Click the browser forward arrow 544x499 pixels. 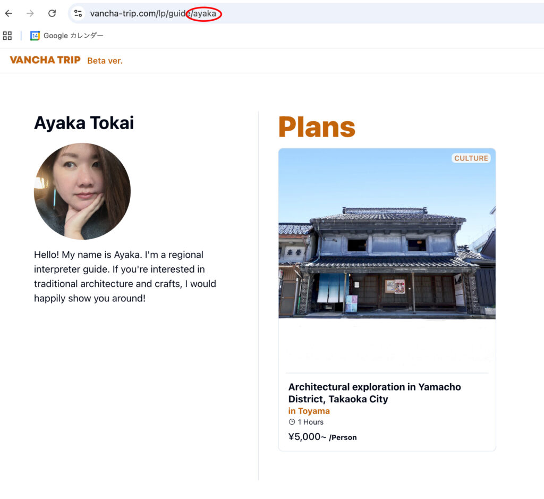pos(30,13)
